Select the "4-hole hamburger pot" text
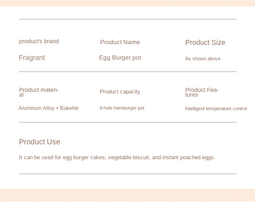The image size is (255, 203). [122, 108]
